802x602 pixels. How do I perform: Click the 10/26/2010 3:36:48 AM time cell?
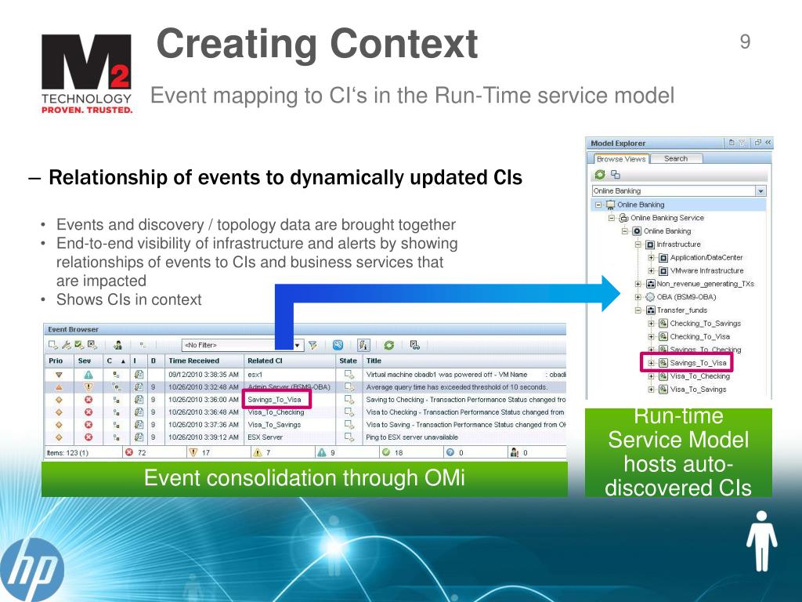point(204,412)
